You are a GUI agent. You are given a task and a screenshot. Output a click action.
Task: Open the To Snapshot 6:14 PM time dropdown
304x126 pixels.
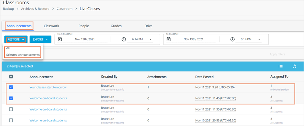click(x=249, y=39)
